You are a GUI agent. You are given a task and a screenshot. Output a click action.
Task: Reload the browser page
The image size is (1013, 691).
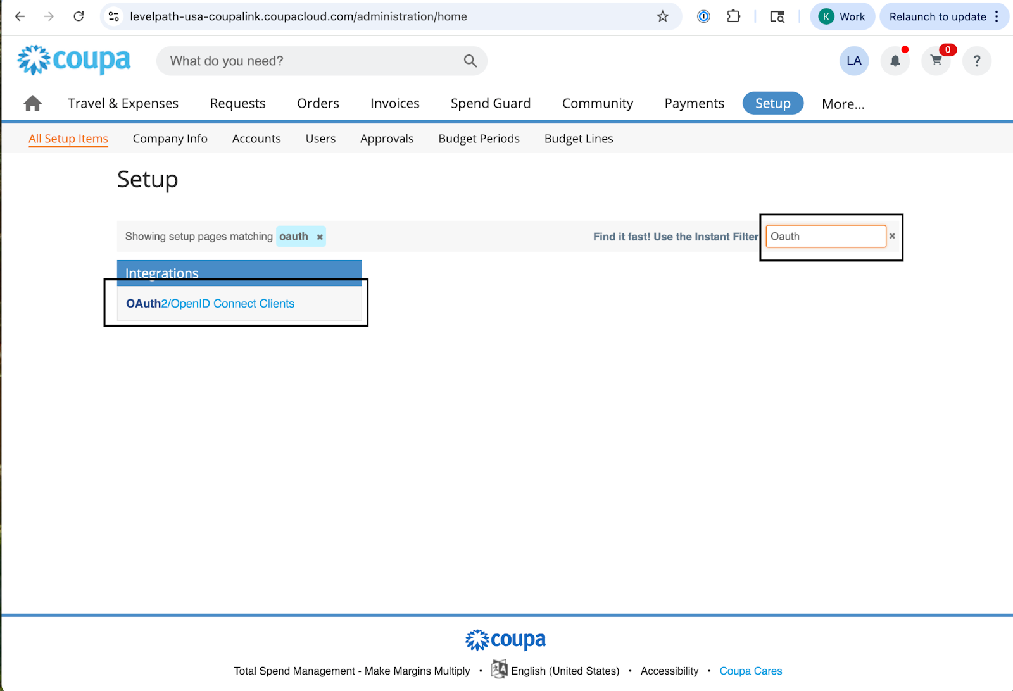(x=79, y=16)
